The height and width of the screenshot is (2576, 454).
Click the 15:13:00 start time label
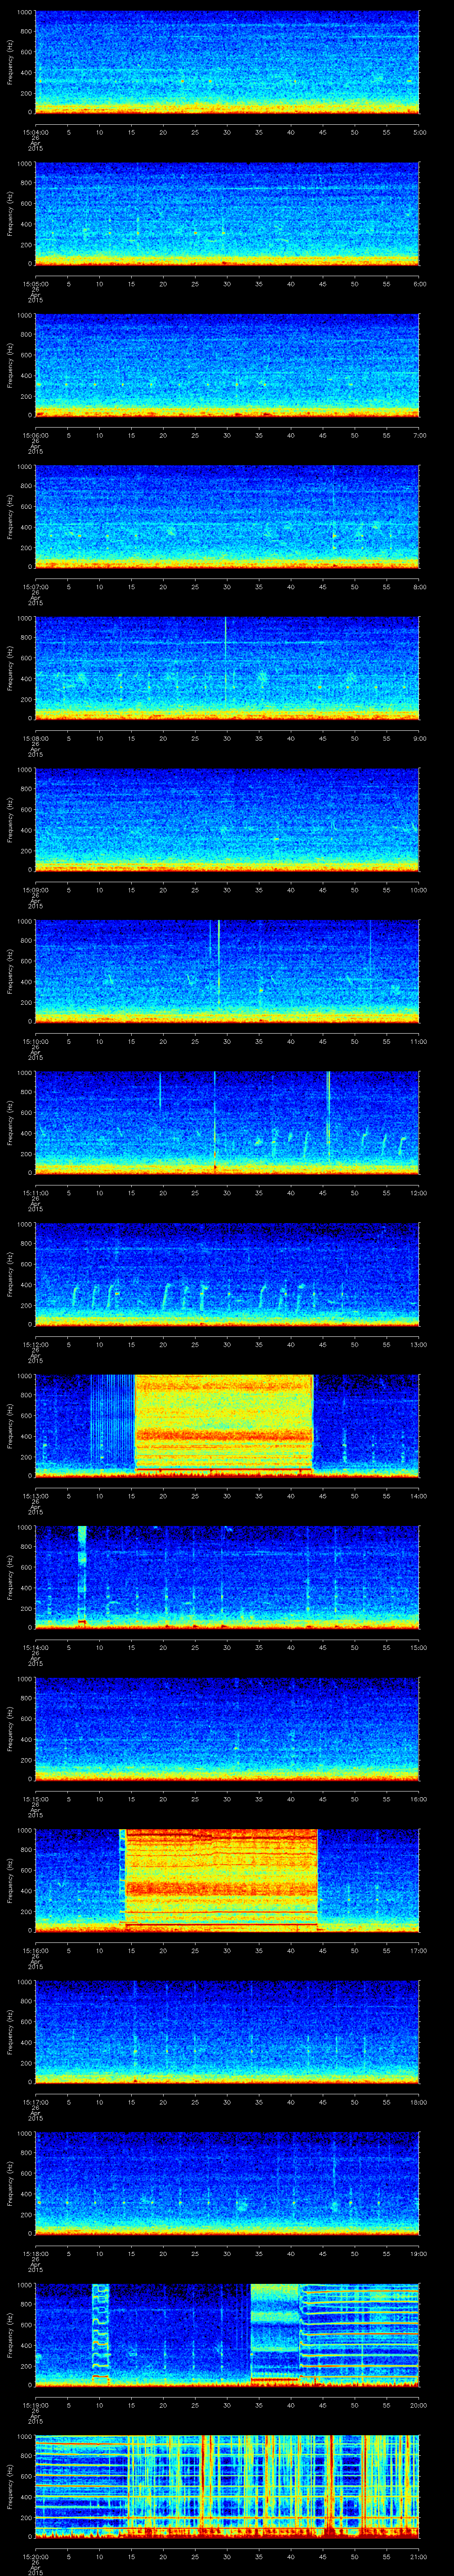[35, 1496]
